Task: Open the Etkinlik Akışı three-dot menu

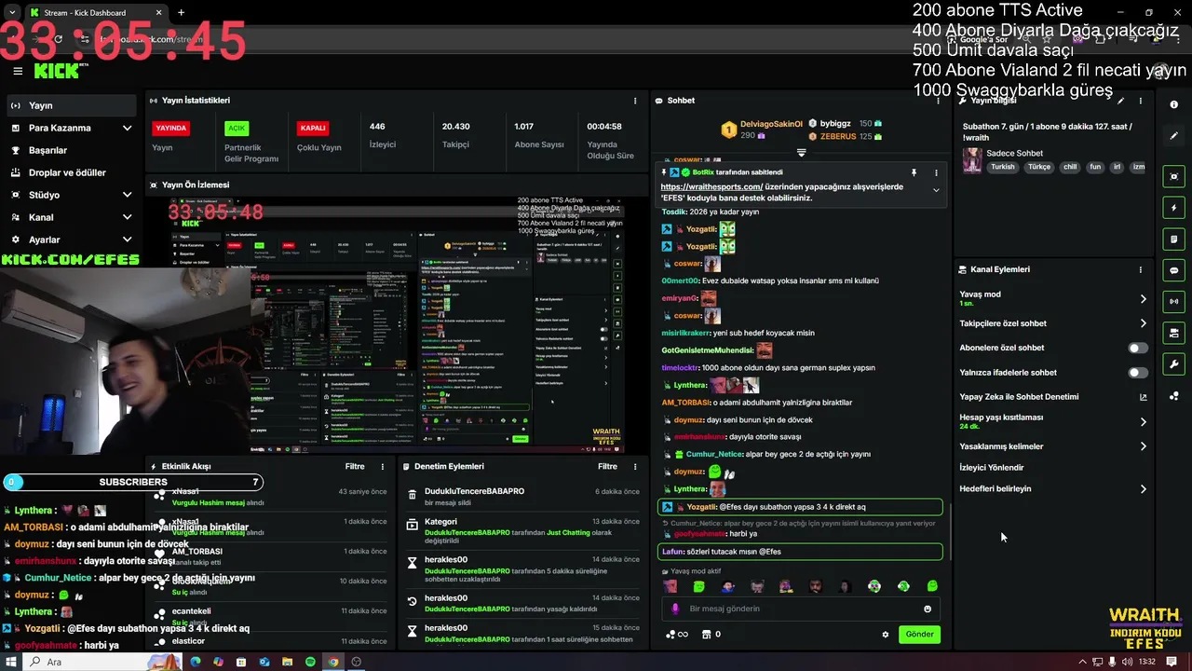Action: [382, 467]
